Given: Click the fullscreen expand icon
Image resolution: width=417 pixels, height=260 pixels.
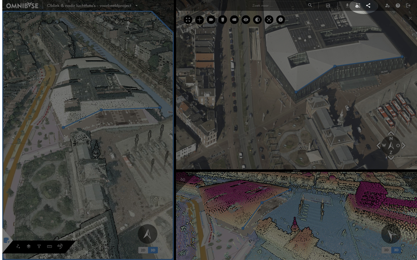Looking at the screenshot, I should (188, 20).
